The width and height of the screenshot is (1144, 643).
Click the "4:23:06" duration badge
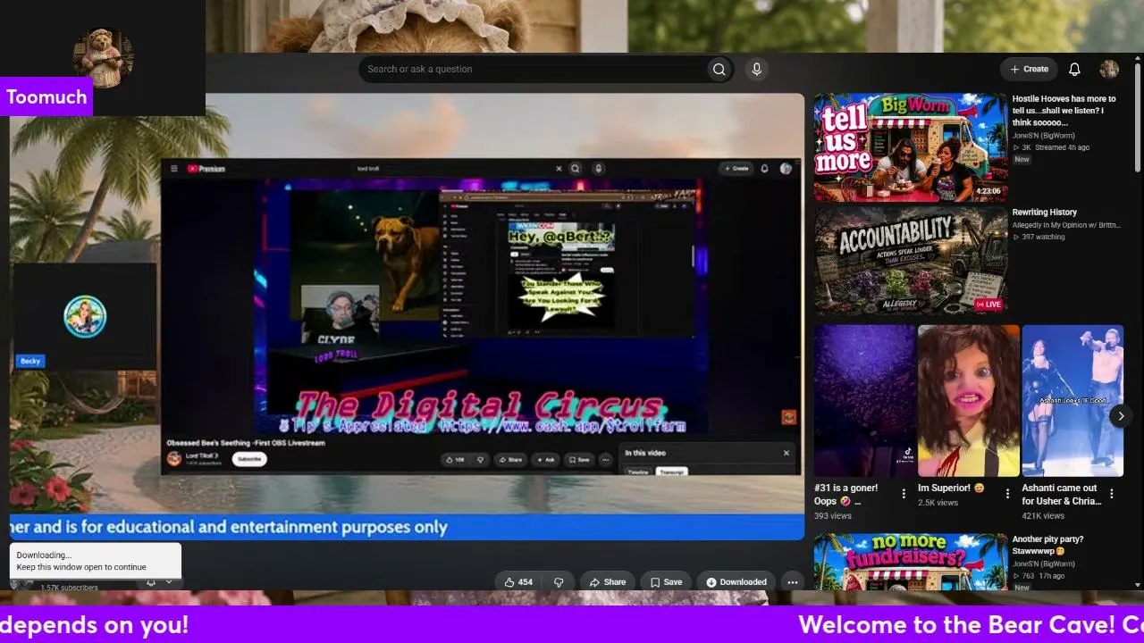point(988,191)
